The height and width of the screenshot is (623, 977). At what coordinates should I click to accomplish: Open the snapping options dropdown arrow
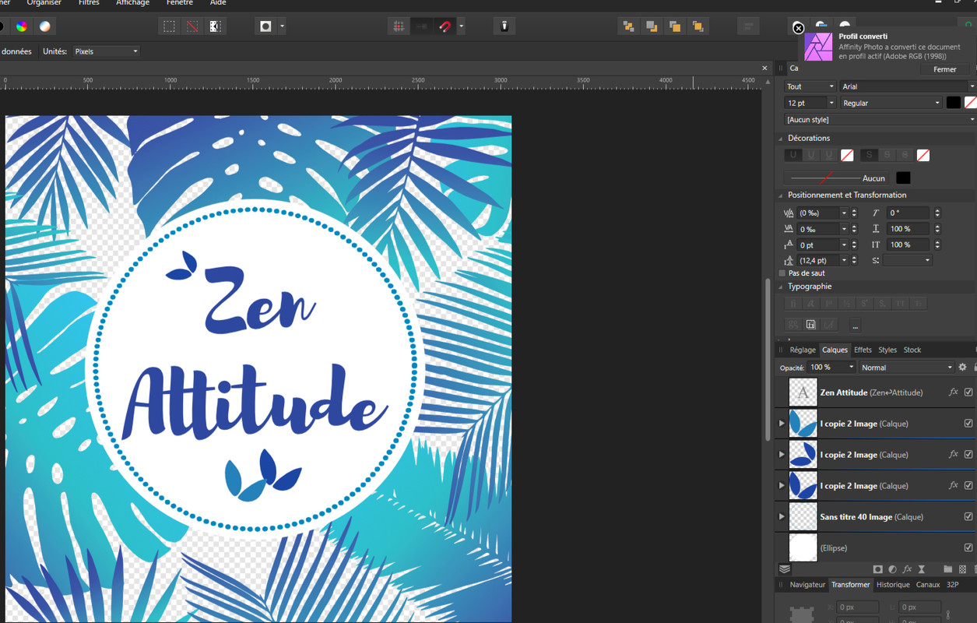[461, 26]
